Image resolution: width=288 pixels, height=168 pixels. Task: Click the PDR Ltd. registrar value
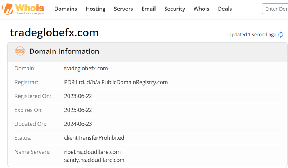click(x=116, y=82)
